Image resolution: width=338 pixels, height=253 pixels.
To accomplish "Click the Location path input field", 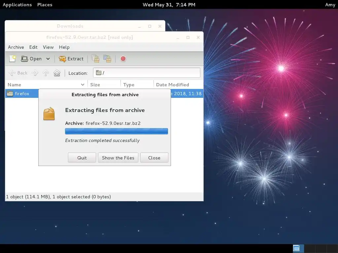I will pyautogui.click(x=147, y=73).
